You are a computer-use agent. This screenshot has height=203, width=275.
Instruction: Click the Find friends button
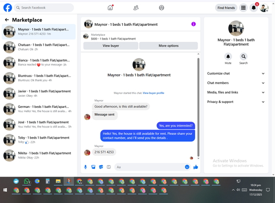[x=226, y=8]
